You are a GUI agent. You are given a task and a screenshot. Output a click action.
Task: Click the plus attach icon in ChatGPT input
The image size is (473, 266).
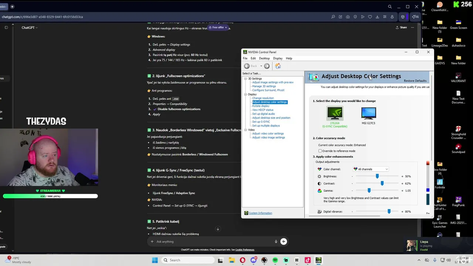tap(152, 242)
